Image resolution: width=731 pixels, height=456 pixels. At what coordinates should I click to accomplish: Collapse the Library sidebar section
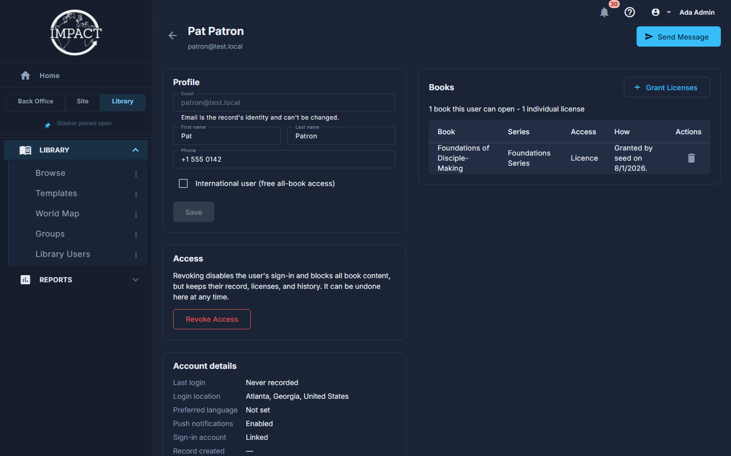tap(136, 150)
